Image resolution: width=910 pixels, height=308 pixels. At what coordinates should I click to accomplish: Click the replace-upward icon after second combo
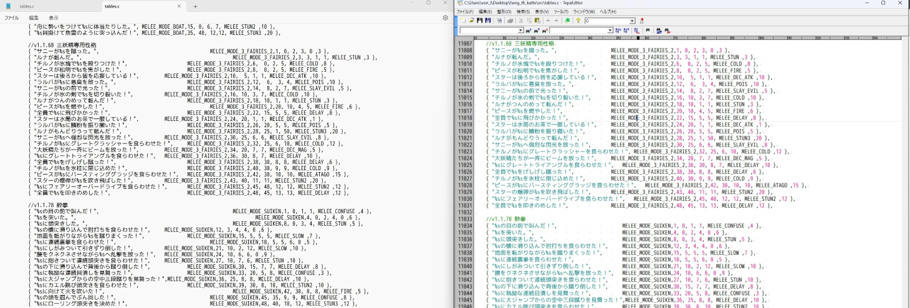coord(626,31)
